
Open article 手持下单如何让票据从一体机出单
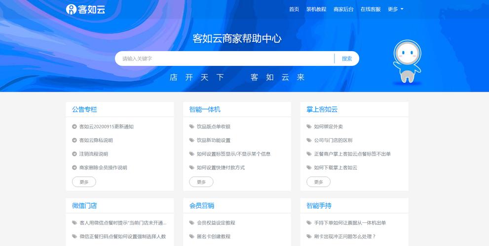pos(350,223)
